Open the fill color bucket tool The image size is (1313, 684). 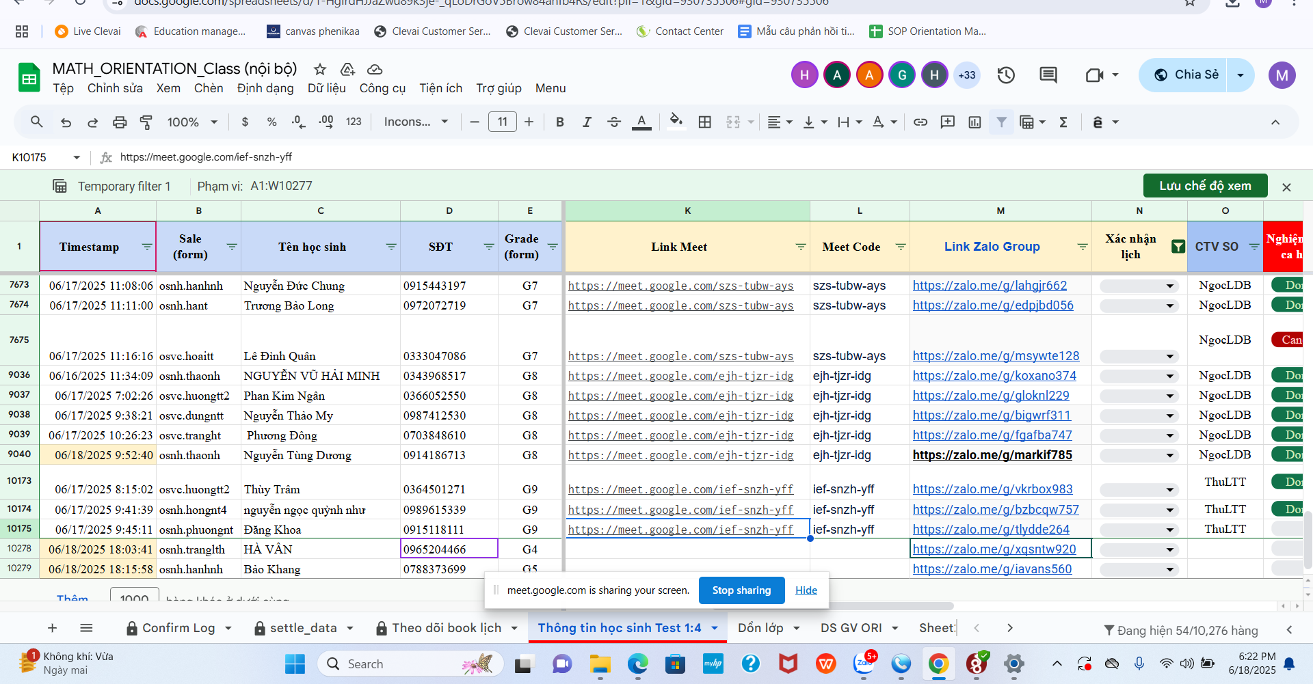pyautogui.click(x=676, y=122)
